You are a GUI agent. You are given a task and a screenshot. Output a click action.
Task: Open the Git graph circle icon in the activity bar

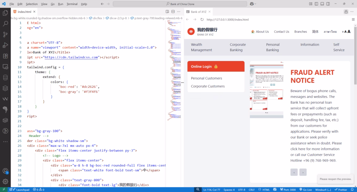pyautogui.click(x=5, y=131)
